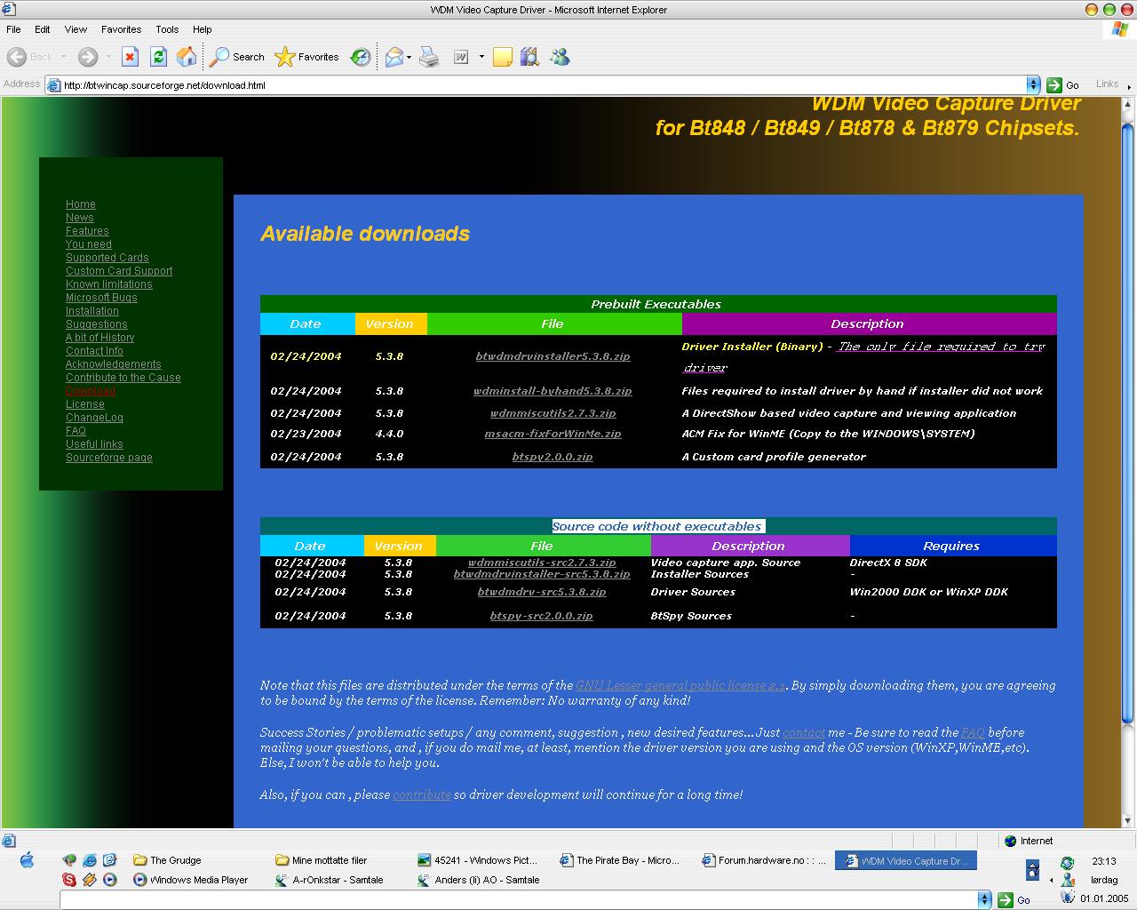Open the Installation sidebar link
Viewport: 1137px width, 910px height.
coord(92,311)
